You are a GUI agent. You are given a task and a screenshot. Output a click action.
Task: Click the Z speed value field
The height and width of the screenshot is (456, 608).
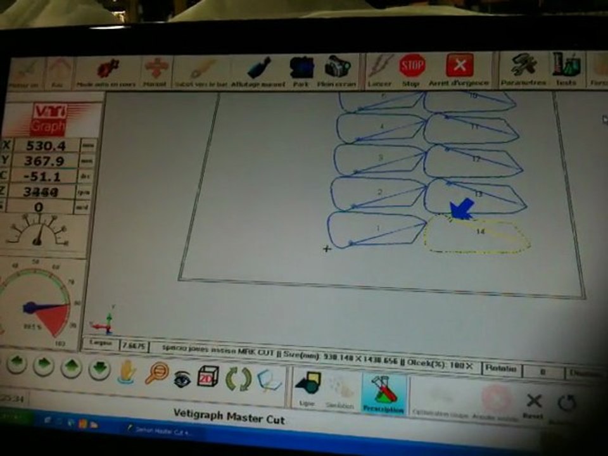coord(40,192)
